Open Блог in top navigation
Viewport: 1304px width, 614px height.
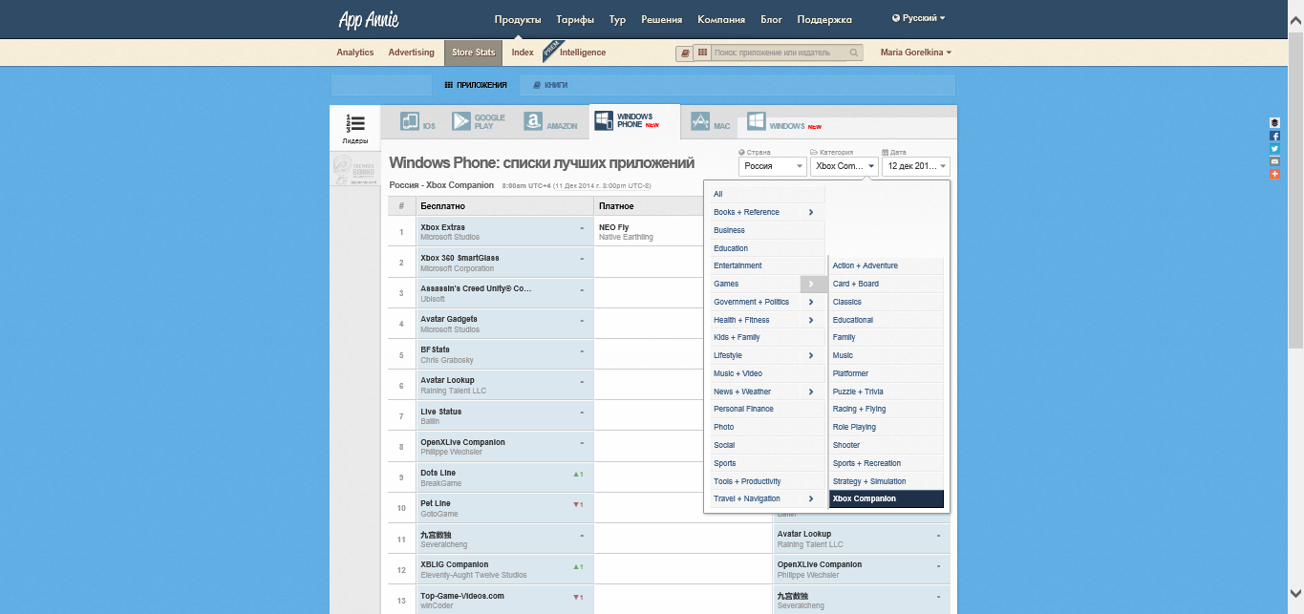[771, 19]
